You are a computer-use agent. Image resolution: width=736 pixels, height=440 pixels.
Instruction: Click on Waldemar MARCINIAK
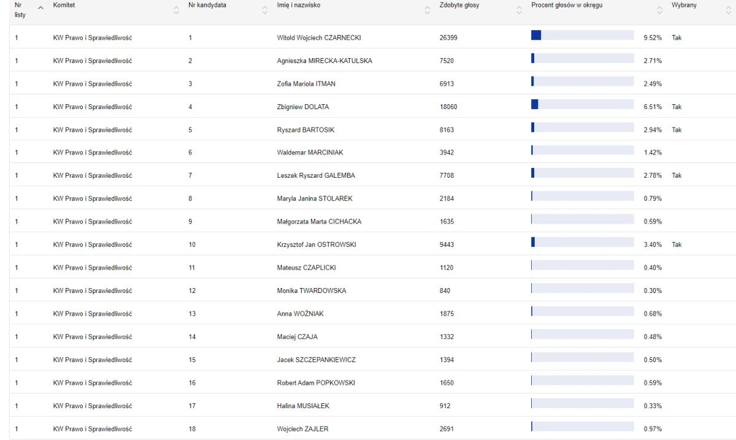tap(310, 153)
